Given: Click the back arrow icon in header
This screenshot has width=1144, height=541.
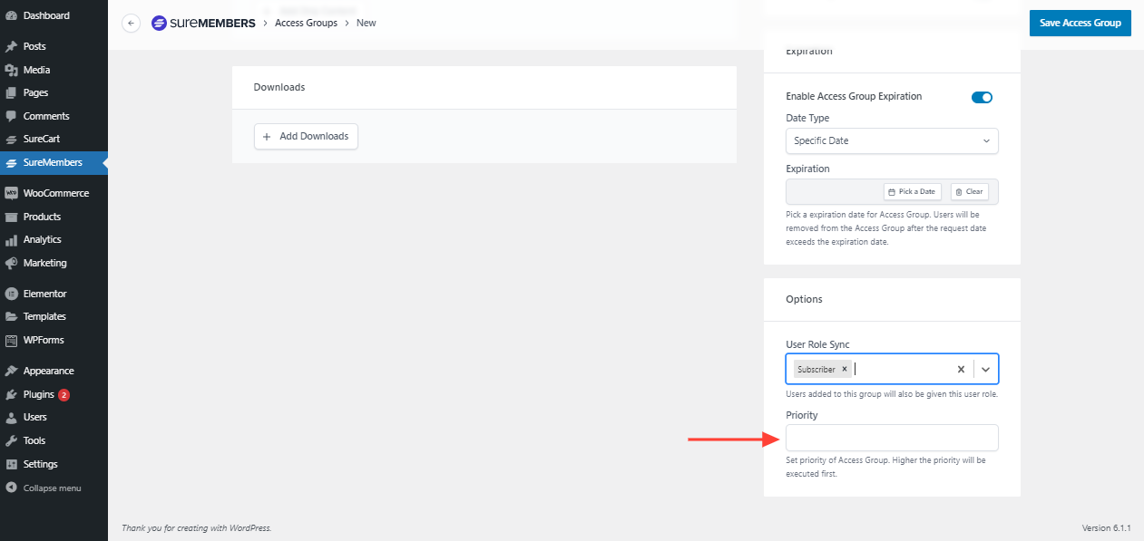Looking at the screenshot, I should tap(131, 24).
